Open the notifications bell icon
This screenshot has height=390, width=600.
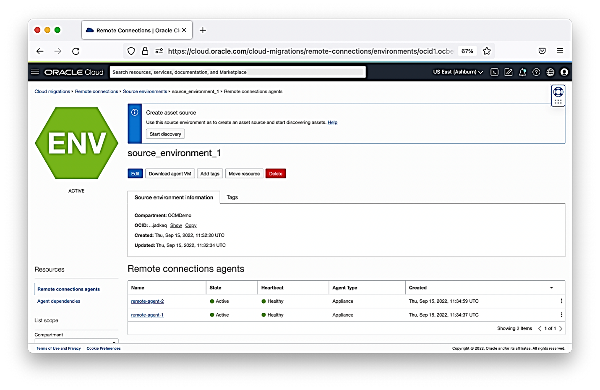click(522, 72)
